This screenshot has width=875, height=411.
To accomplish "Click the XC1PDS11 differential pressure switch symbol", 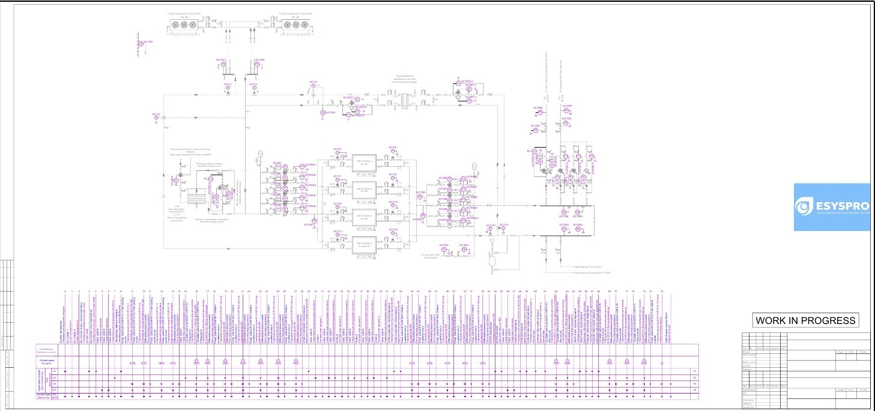I will pyautogui.click(x=458, y=83).
